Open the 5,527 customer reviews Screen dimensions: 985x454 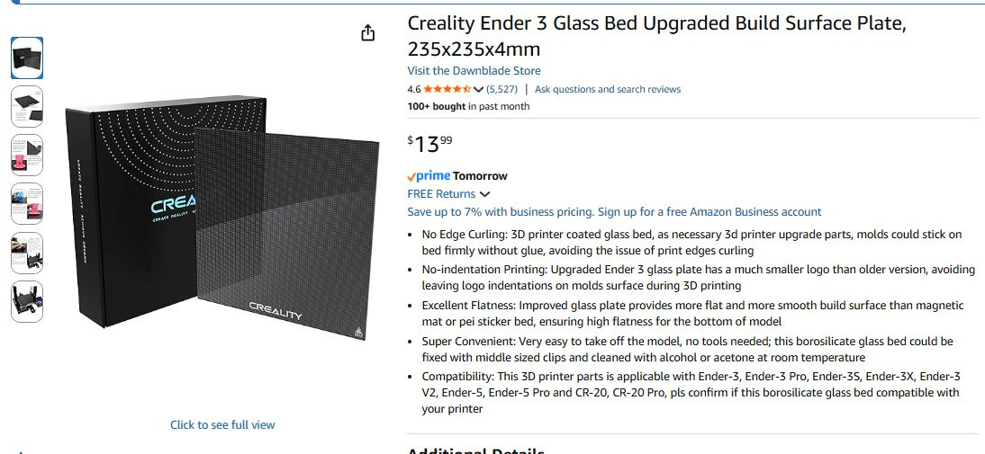502,89
